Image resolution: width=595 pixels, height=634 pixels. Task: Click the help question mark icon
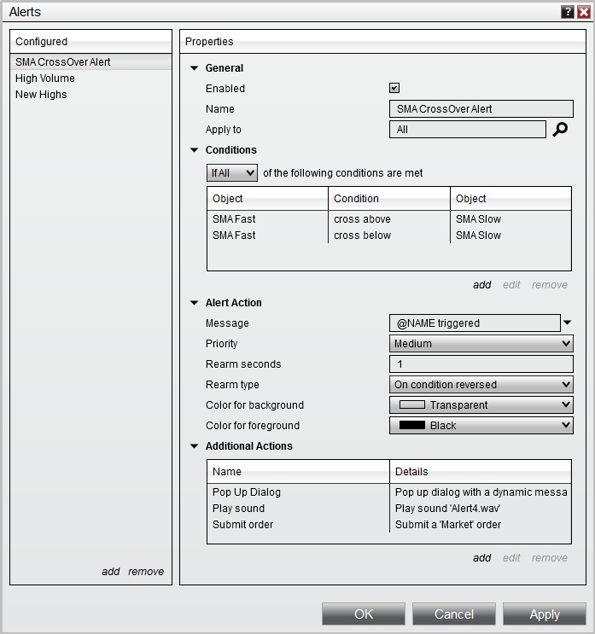568,12
